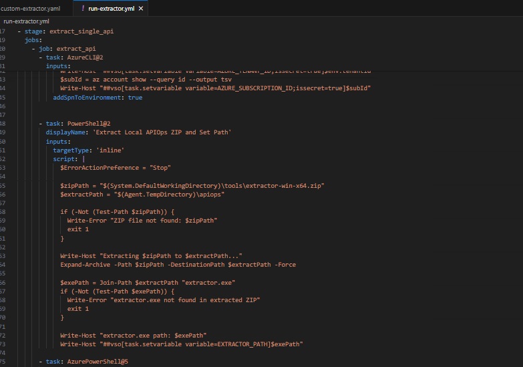523x367 pixels.
Task: Select the run-extractor.yml tab
Action: pyautogui.click(x=111, y=8)
